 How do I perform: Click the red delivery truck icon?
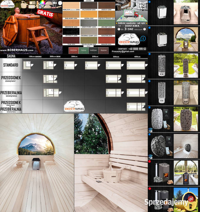tap(132, 15)
